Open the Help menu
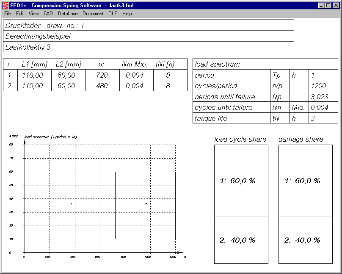Image resolution: width=342 pixels, height=274 pixels. (x=127, y=14)
